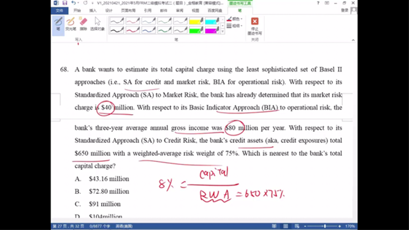The height and width of the screenshot is (230, 409).
Task: Pick the yellow highlighter pen style
Action: [196, 21]
